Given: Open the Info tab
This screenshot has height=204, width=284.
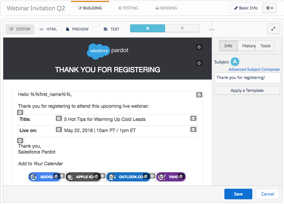Looking at the screenshot, I should [228, 46].
